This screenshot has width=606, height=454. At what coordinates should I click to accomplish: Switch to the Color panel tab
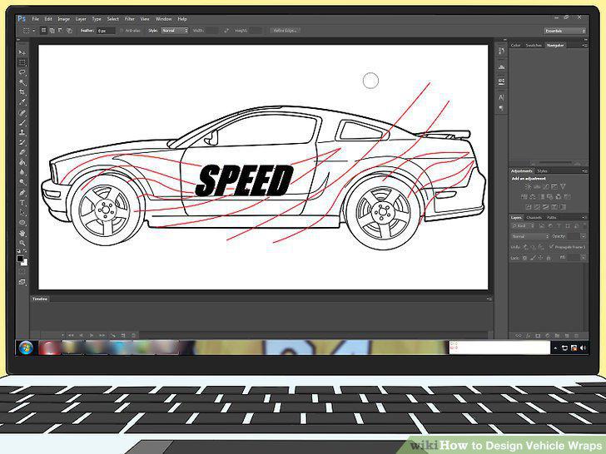coord(515,45)
